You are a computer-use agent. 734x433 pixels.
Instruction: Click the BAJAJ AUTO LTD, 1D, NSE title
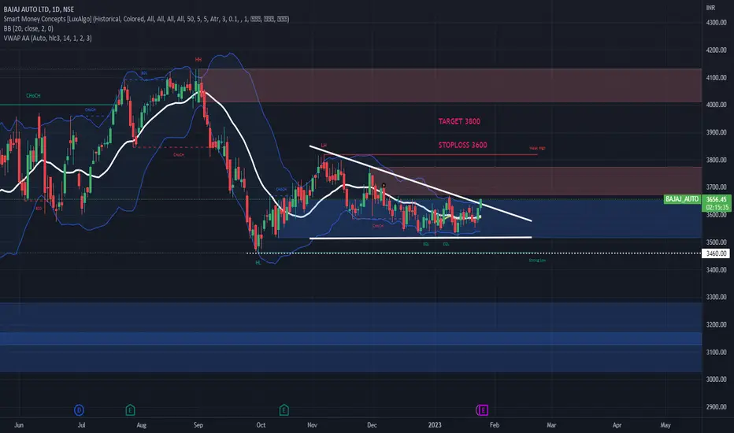[39, 9]
